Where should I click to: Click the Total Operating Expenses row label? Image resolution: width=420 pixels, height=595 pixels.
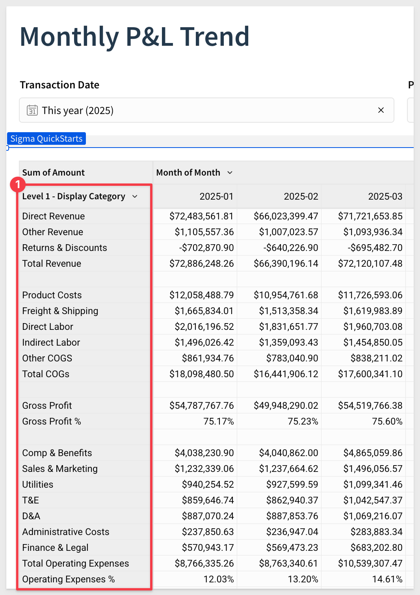pos(76,563)
